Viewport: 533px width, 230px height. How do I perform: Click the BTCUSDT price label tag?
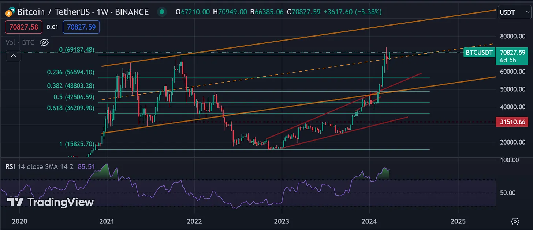tap(479, 53)
